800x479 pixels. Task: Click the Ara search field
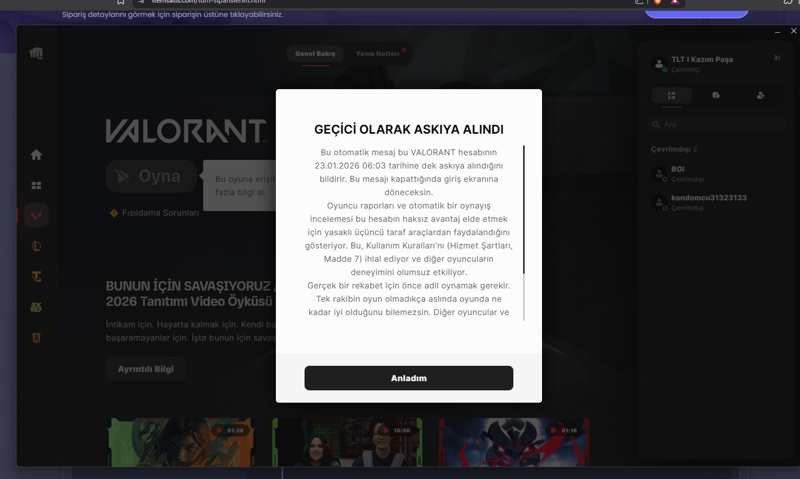click(716, 124)
